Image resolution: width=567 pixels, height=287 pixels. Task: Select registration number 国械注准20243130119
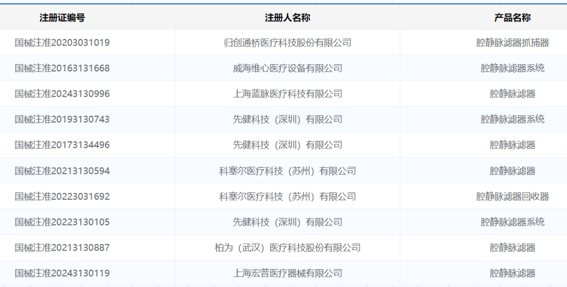point(62,273)
